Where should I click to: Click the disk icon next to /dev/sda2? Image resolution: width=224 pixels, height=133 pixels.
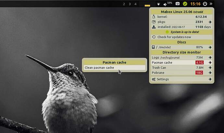[x=153, y=47]
